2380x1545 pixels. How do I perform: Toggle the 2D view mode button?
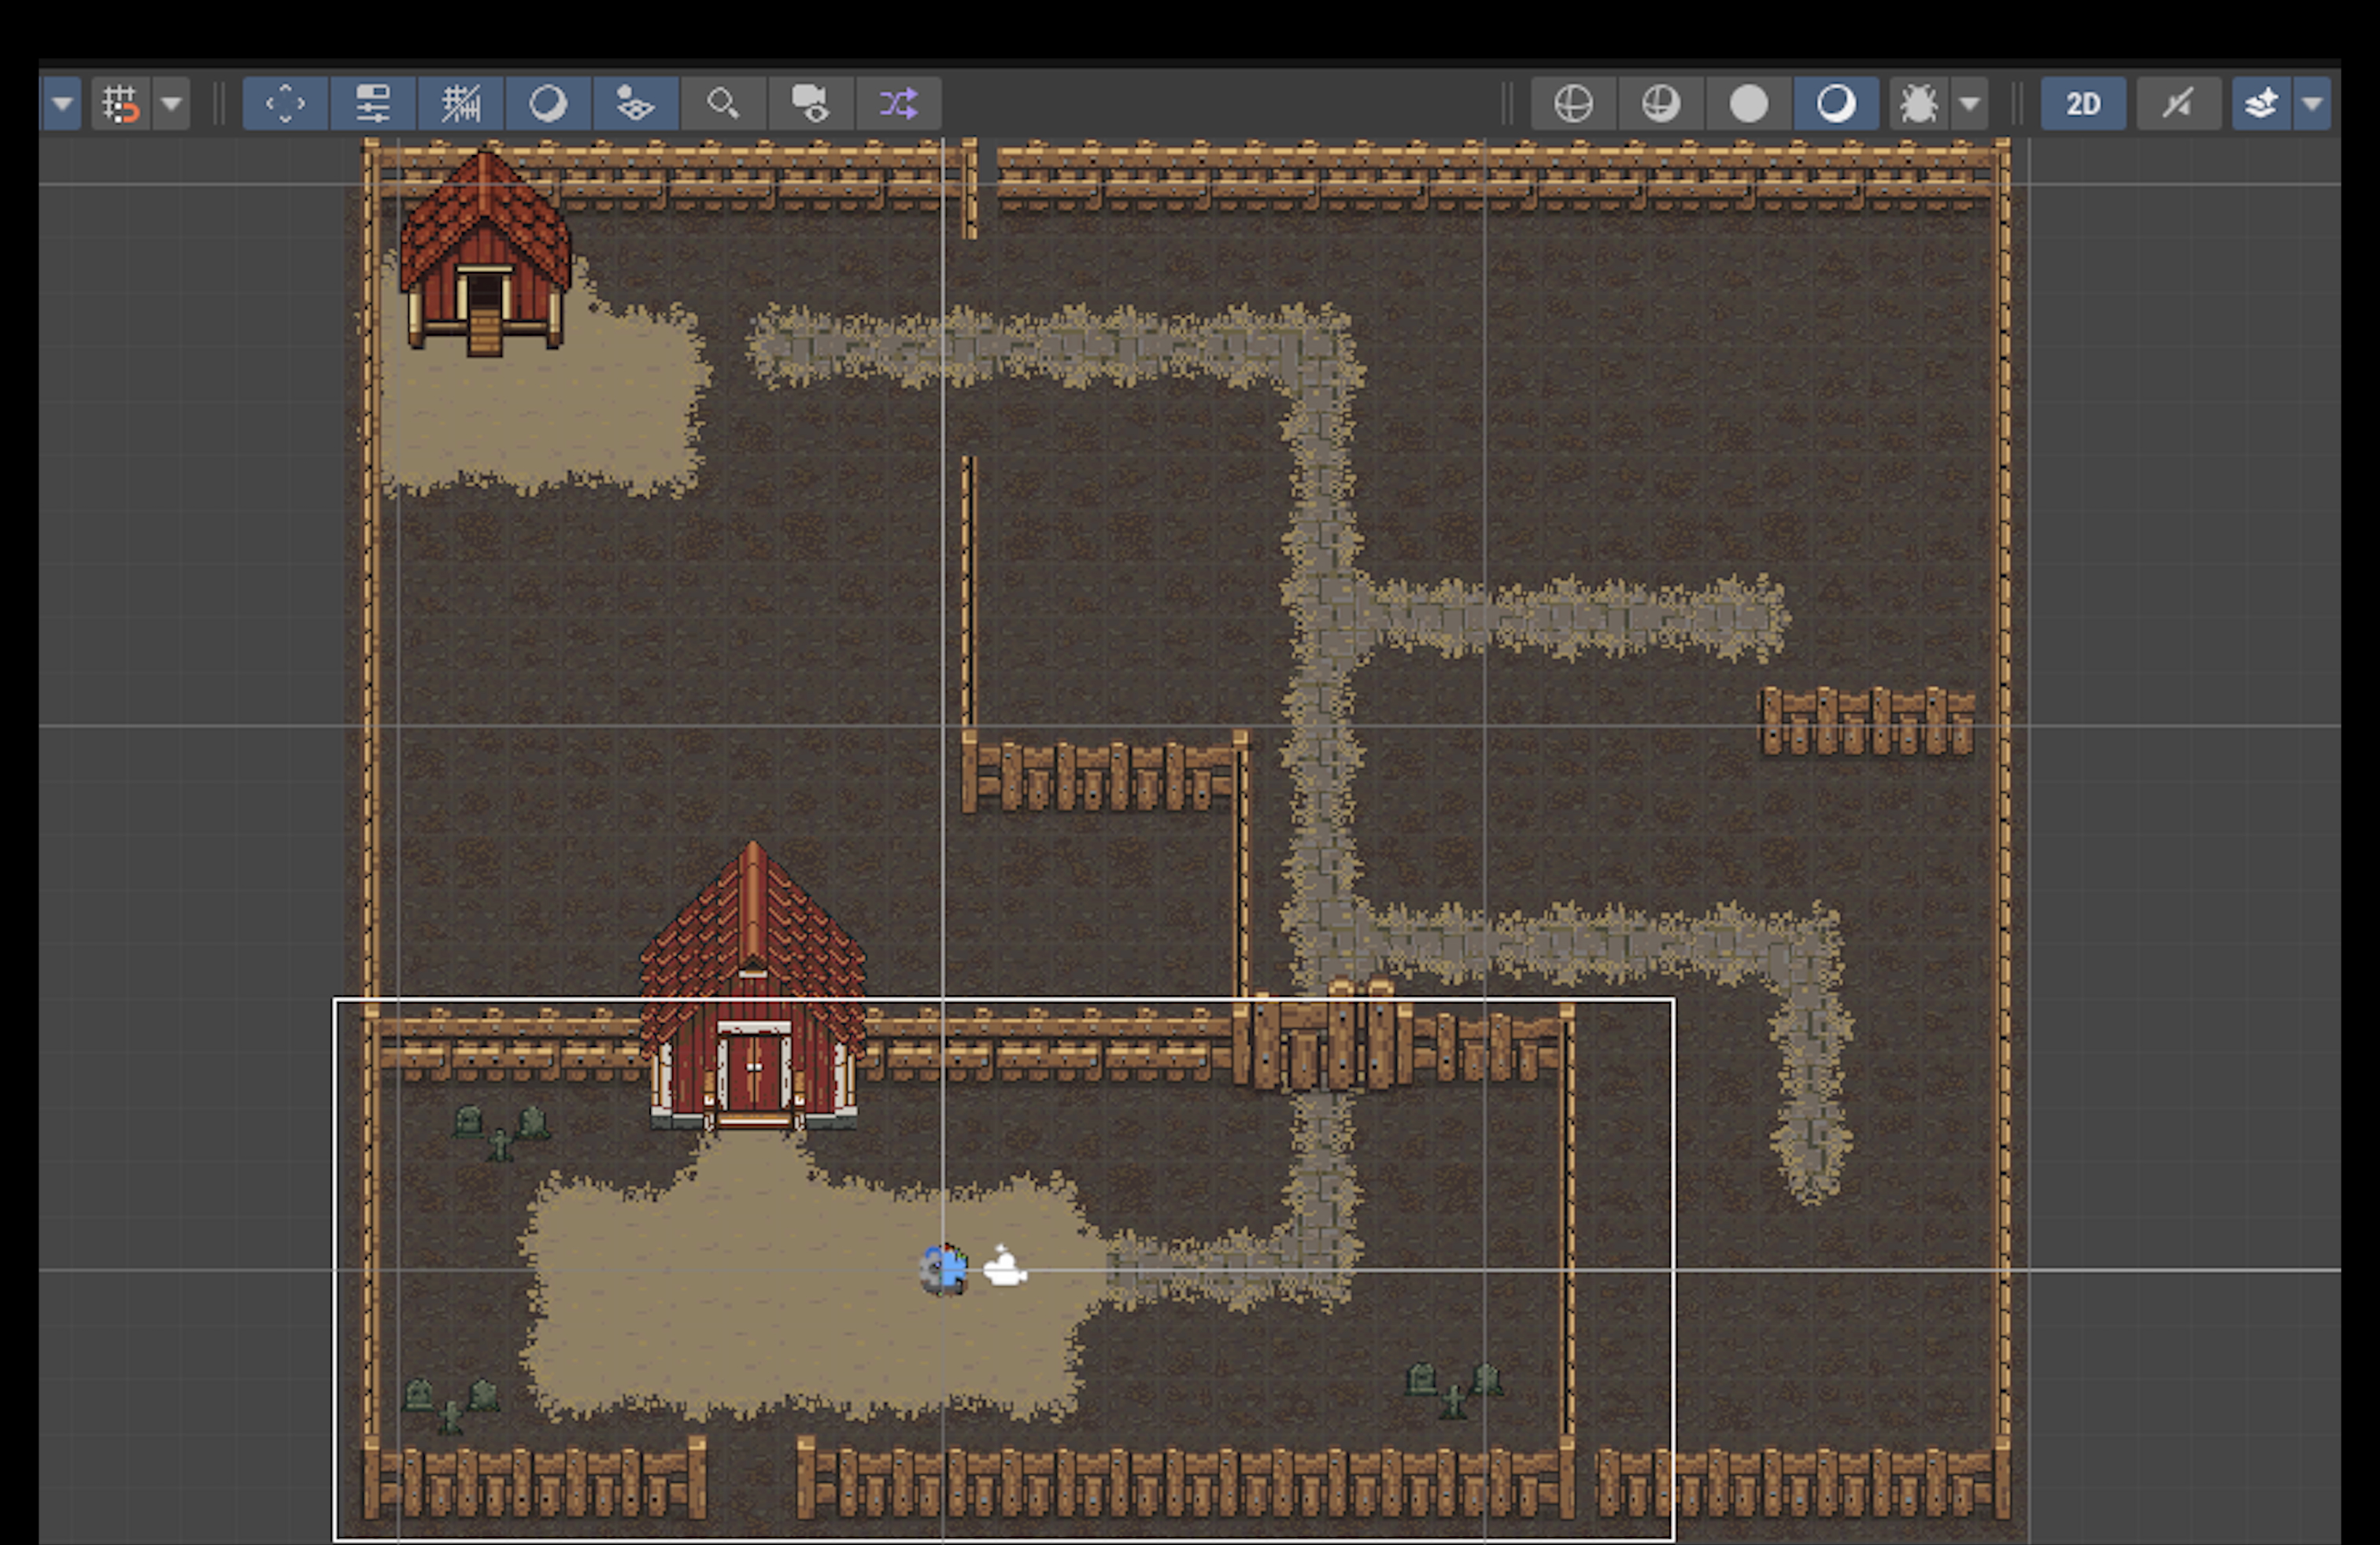click(2083, 104)
